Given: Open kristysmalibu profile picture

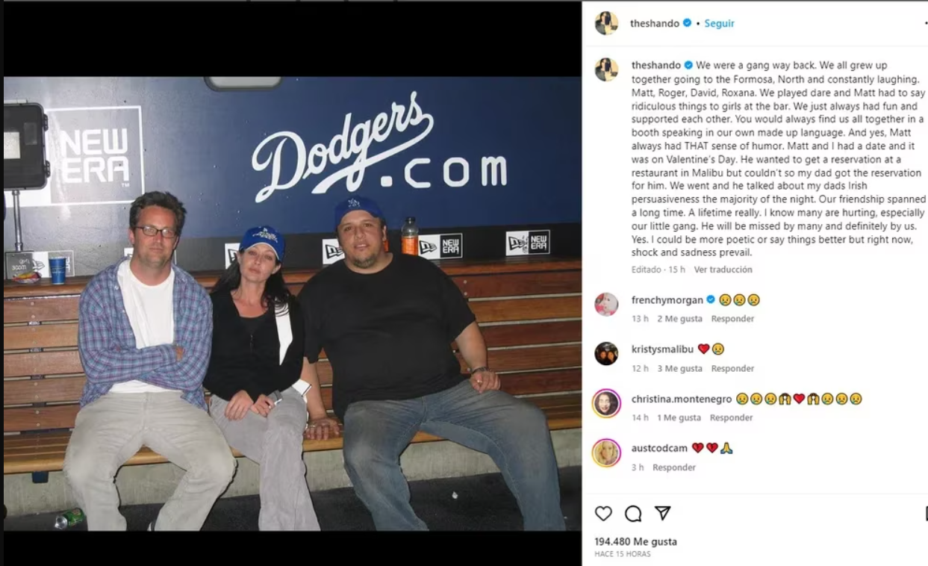Looking at the screenshot, I should [606, 353].
